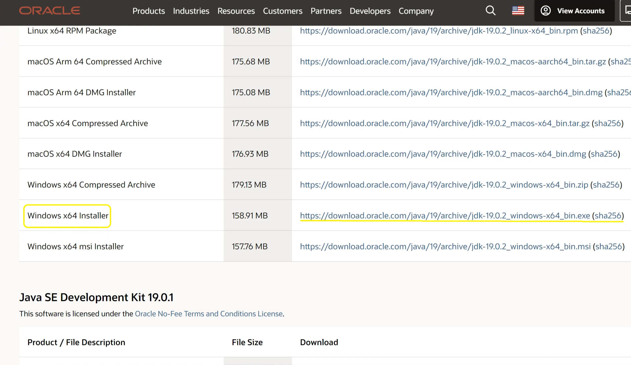
Task: Open the Industries menu
Action: pos(191,11)
